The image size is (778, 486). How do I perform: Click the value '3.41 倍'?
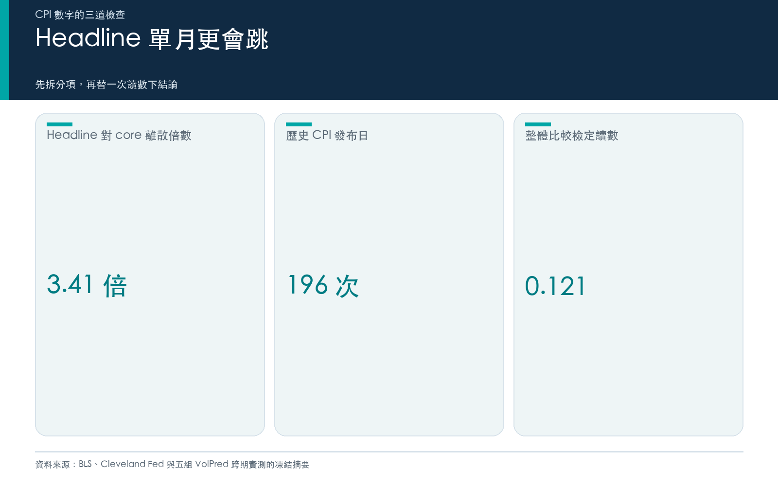[87, 285]
